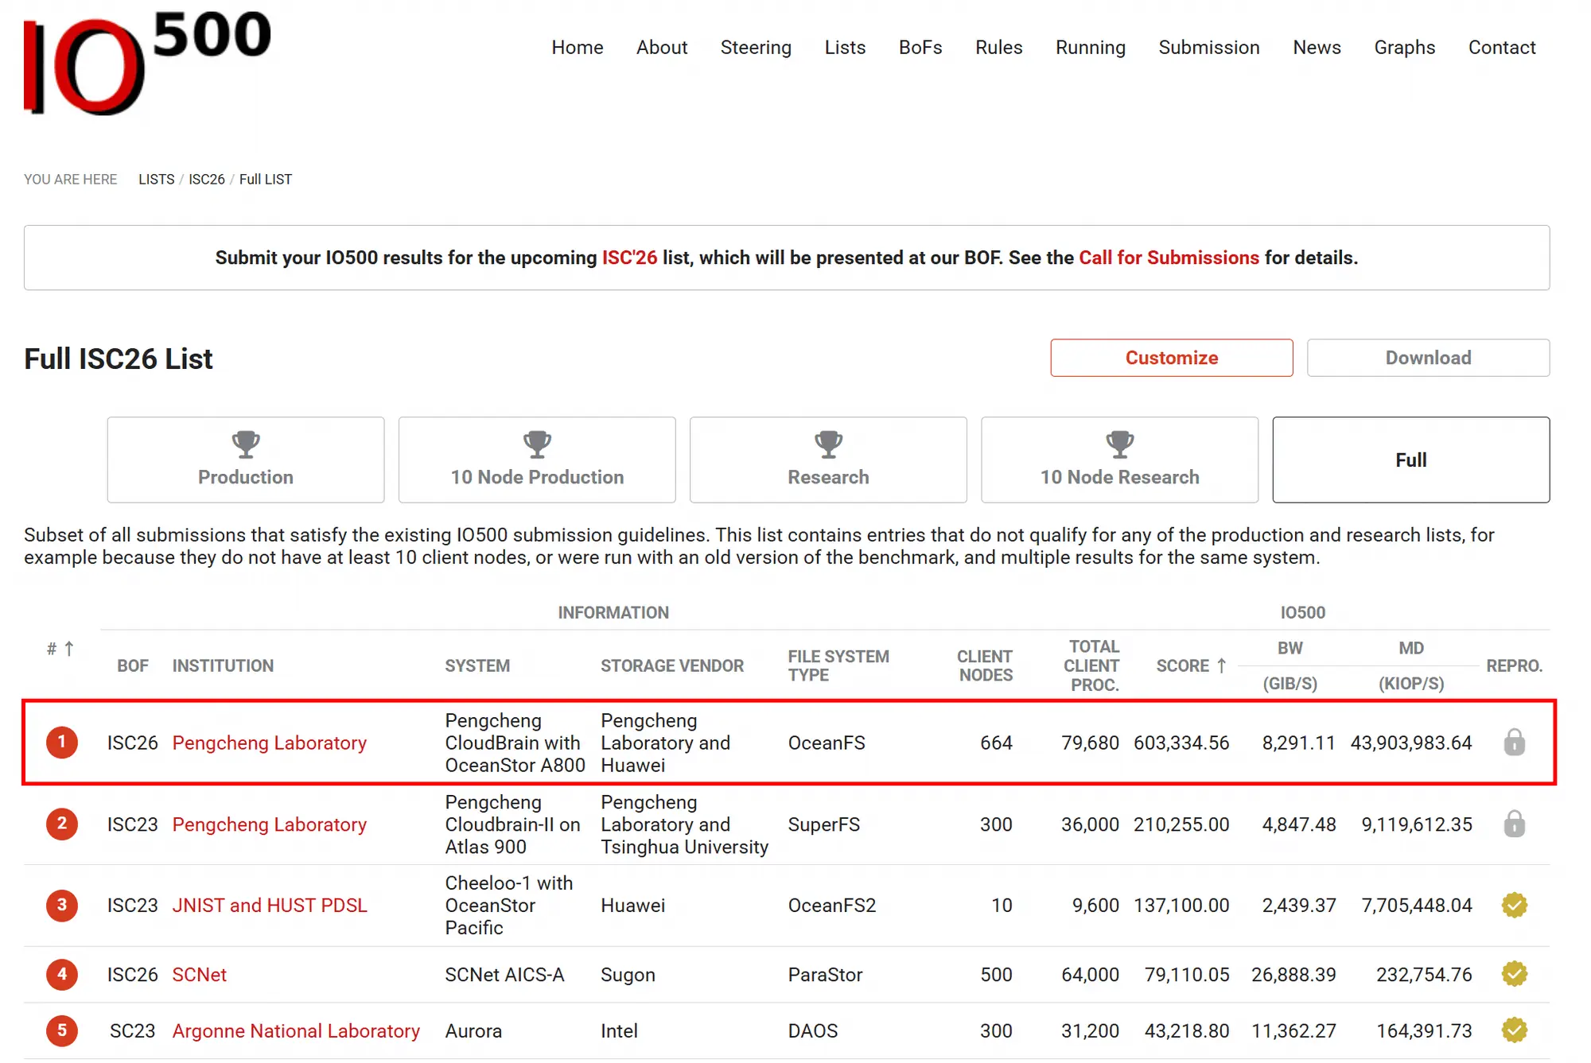Click SYSTEM column header
Screen dimensions: 1591x1063
[x=477, y=665]
